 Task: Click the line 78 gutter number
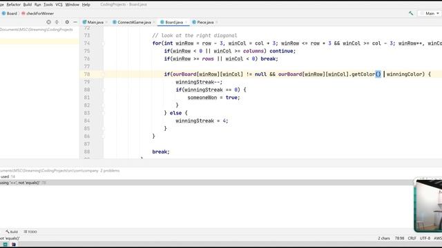87,74
